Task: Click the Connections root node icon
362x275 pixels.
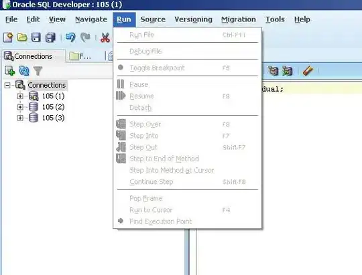Action: (20, 85)
